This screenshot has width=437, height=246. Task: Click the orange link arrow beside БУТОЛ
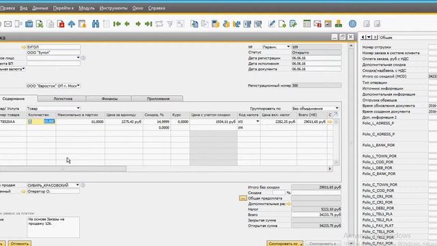(x=24, y=47)
